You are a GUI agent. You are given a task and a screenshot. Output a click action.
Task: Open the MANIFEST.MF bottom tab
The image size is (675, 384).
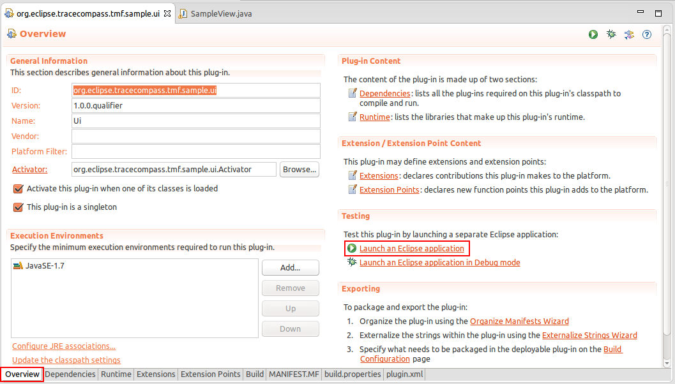coord(294,374)
